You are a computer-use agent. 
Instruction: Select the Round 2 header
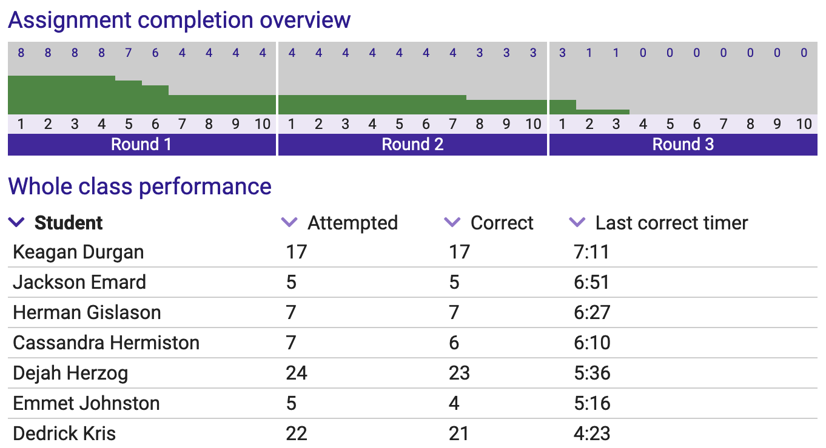pos(412,144)
